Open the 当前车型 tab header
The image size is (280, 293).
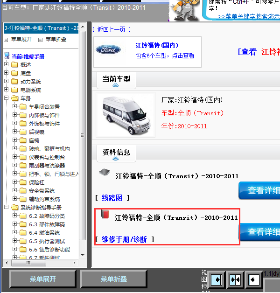[x=116, y=80]
